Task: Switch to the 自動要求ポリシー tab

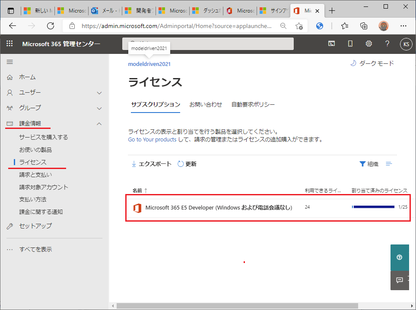Action: click(x=253, y=104)
